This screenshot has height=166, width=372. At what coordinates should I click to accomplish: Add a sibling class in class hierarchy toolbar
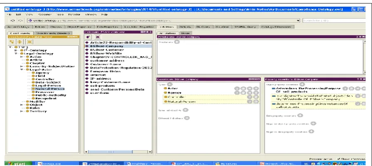tap(20, 42)
